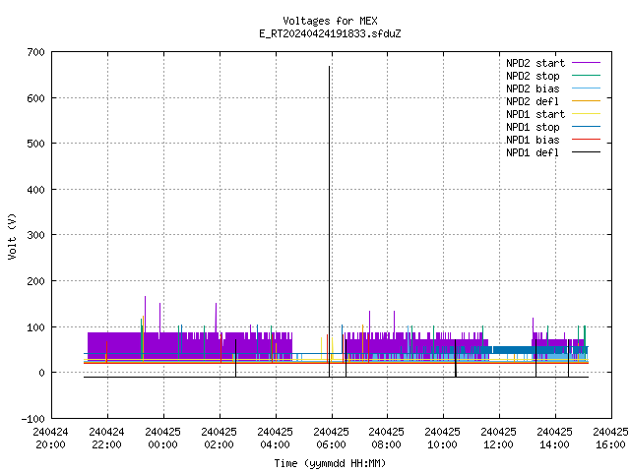
Task: Click the green NPD2 stop legend line
Action: (x=586, y=76)
